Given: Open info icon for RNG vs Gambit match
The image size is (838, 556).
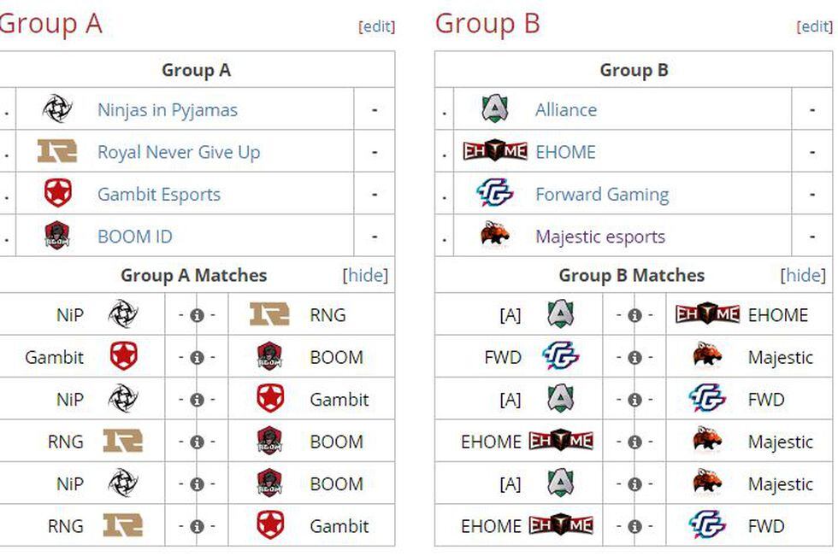Looking at the screenshot, I should point(197,527).
